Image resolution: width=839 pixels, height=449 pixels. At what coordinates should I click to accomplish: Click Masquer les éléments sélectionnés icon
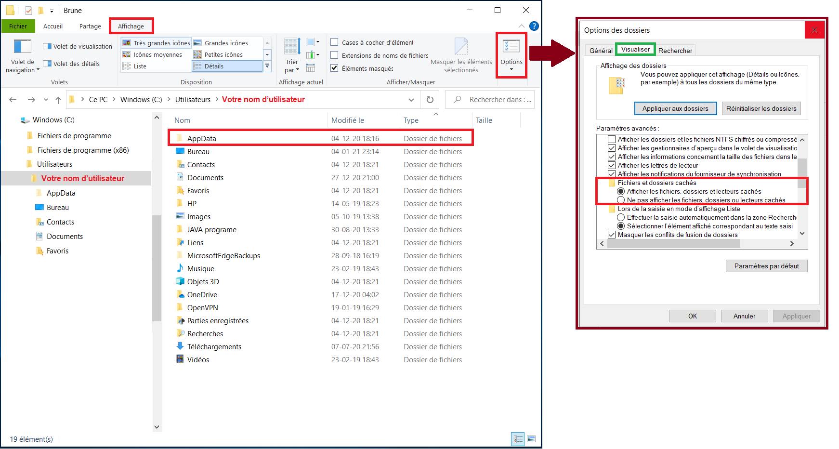461,47
